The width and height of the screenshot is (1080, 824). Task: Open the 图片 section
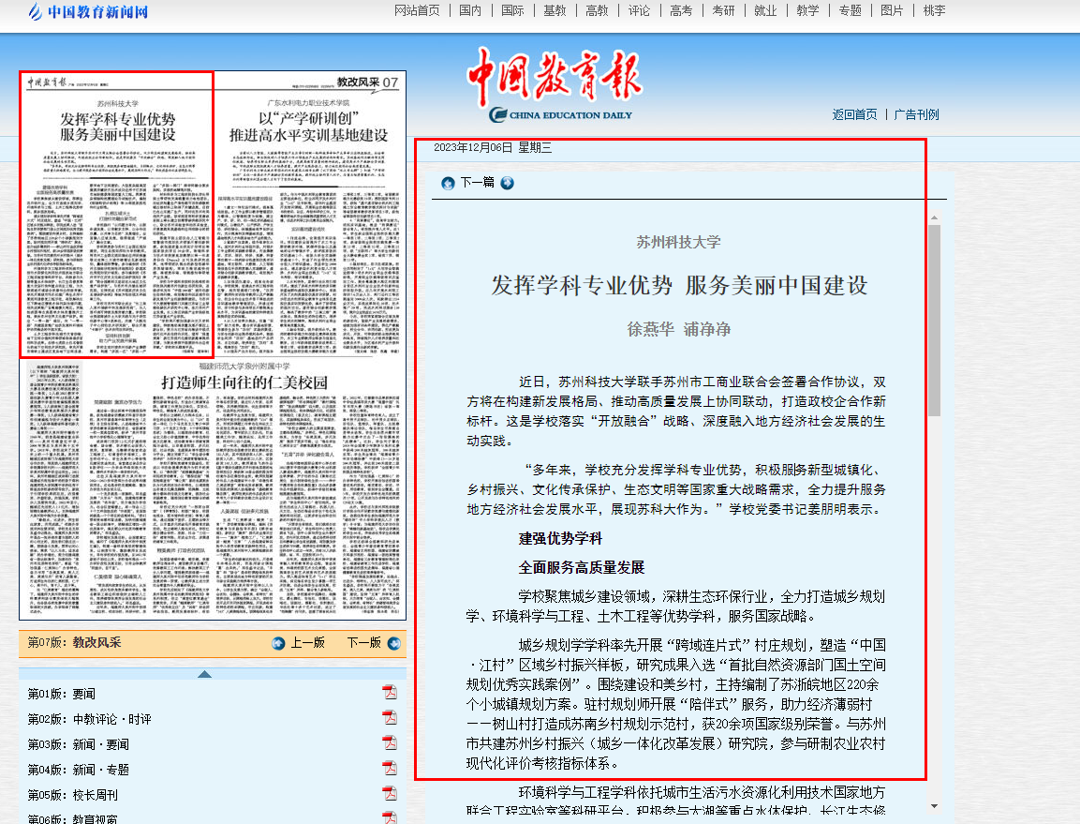(892, 10)
